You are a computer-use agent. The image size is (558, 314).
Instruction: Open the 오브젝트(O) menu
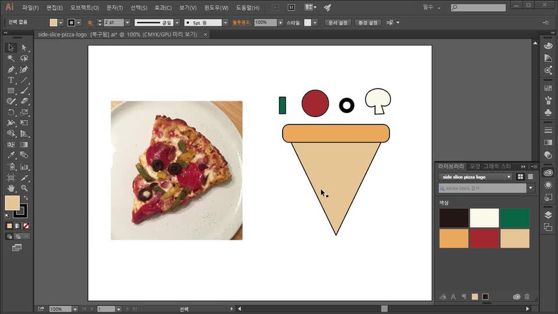click(x=85, y=8)
